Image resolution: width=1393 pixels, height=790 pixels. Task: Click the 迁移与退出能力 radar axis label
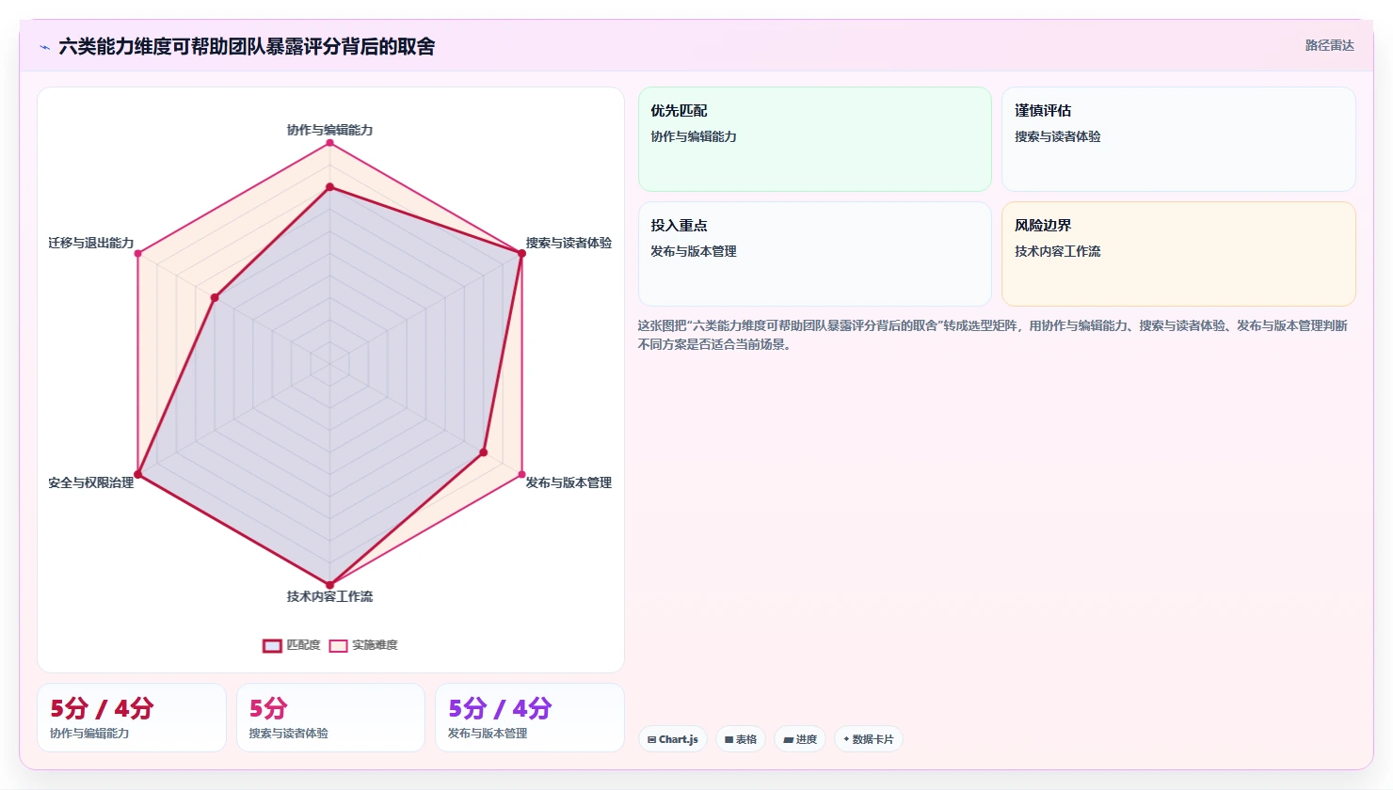pos(91,243)
